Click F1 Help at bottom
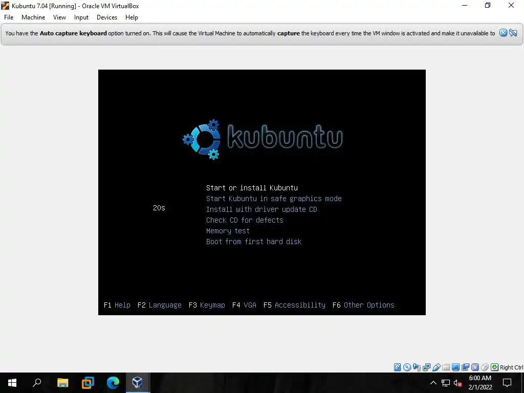Viewport: 524px width, 393px height. point(117,305)
